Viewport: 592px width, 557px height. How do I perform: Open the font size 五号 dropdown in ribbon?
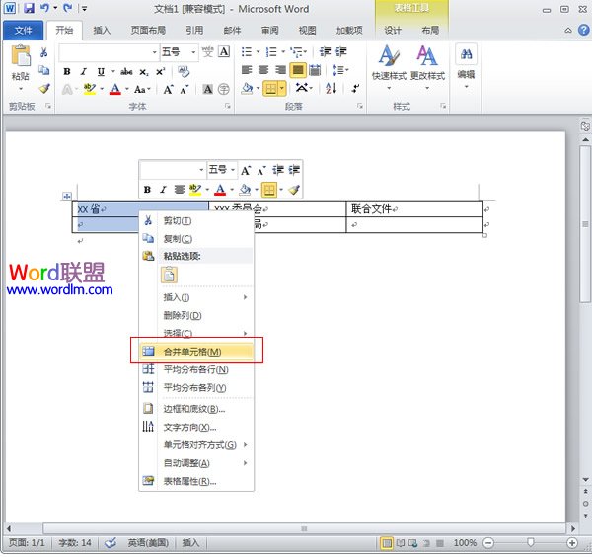[193, 52]
